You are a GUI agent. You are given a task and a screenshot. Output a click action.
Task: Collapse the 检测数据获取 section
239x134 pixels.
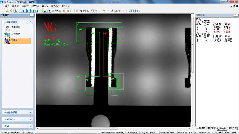click(x=30, y=22)
